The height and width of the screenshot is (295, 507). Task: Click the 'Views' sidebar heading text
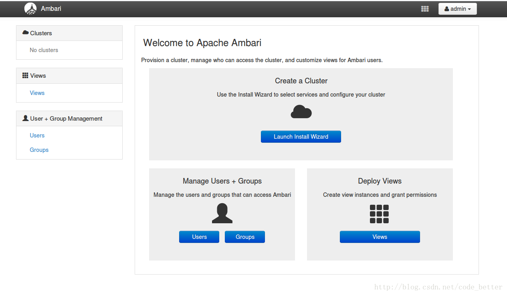click(38, 76)
